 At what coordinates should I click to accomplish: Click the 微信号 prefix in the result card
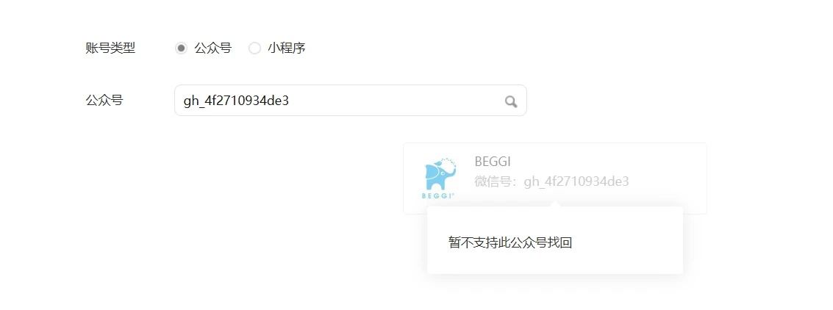(493, 181)
